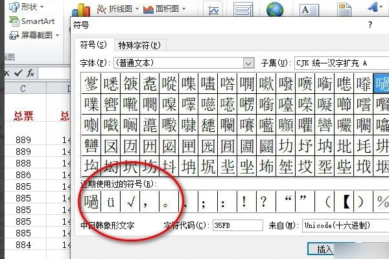Insert a text box

(309, 10)
